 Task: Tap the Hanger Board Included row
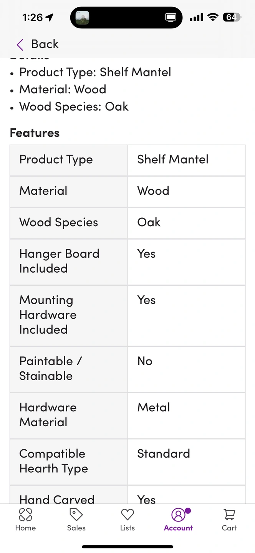coord(127,262)
